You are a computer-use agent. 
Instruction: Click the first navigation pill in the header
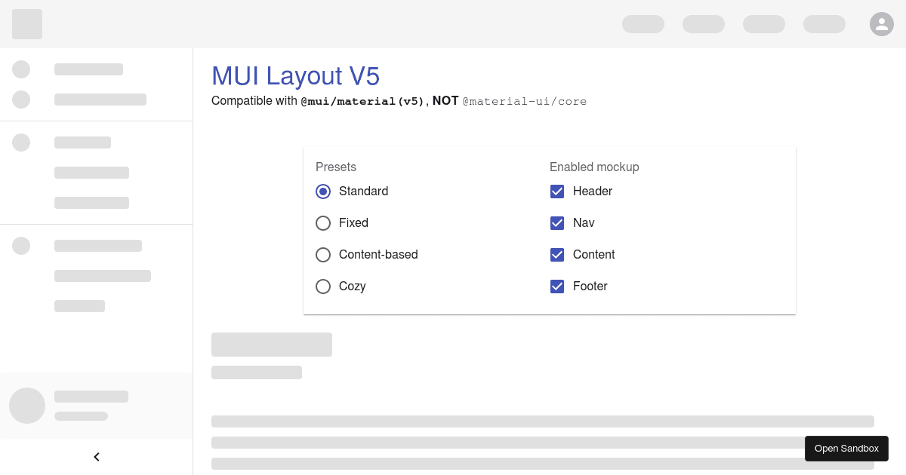coord(643,23)
